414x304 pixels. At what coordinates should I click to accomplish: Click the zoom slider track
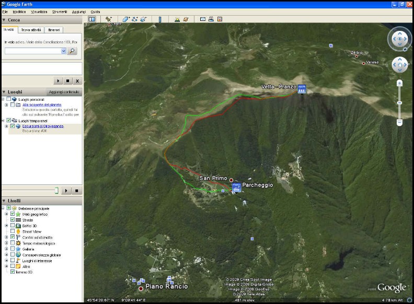pos(399,103)
